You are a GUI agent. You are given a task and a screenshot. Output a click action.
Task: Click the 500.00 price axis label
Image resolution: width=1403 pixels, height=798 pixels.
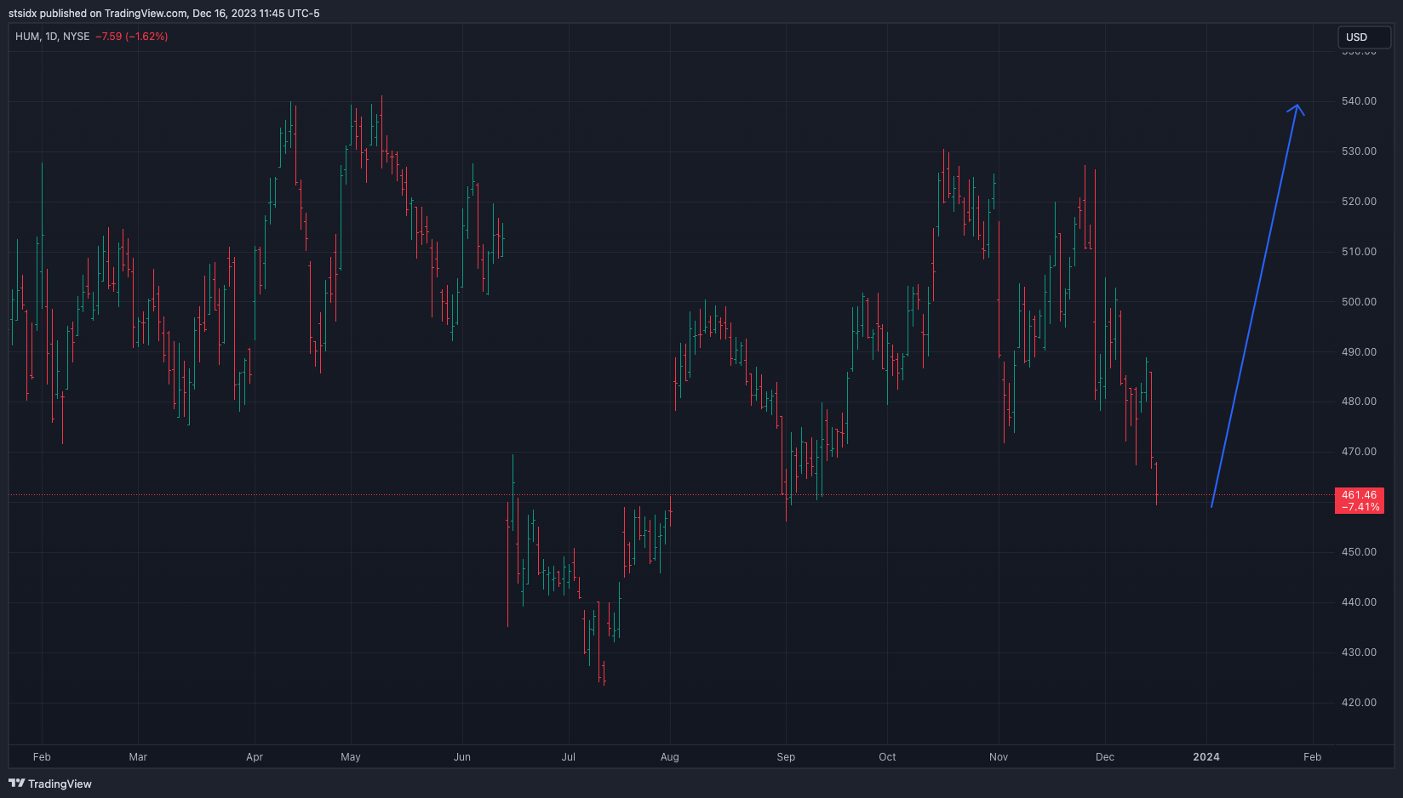(1359, 302)
